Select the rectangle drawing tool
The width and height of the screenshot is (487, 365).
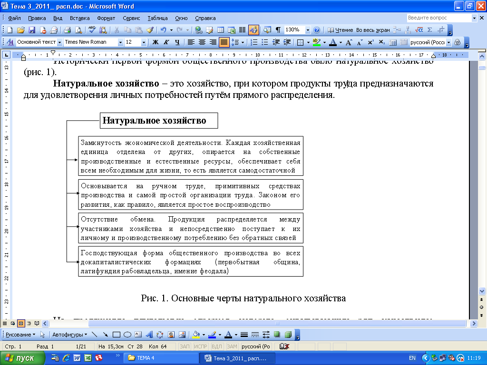(117, 335)
